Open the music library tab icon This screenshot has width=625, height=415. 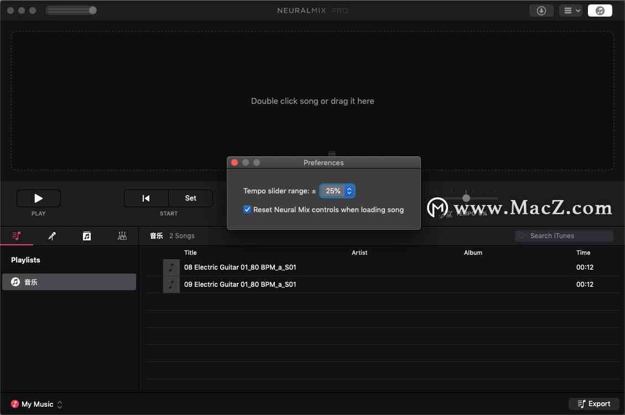click(x=86, y=236)
